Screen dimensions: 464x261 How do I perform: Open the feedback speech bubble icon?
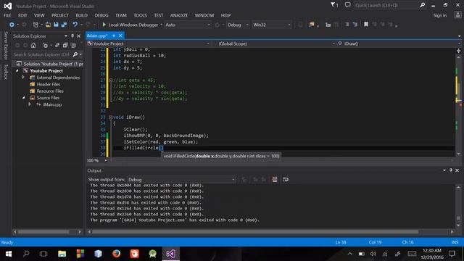coord(348,5)
